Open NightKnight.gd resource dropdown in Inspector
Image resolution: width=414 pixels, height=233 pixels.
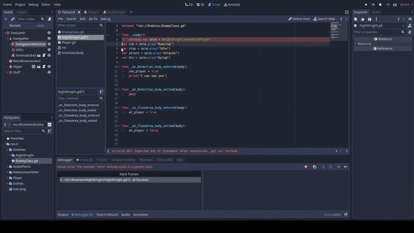(x=403, y=26)
